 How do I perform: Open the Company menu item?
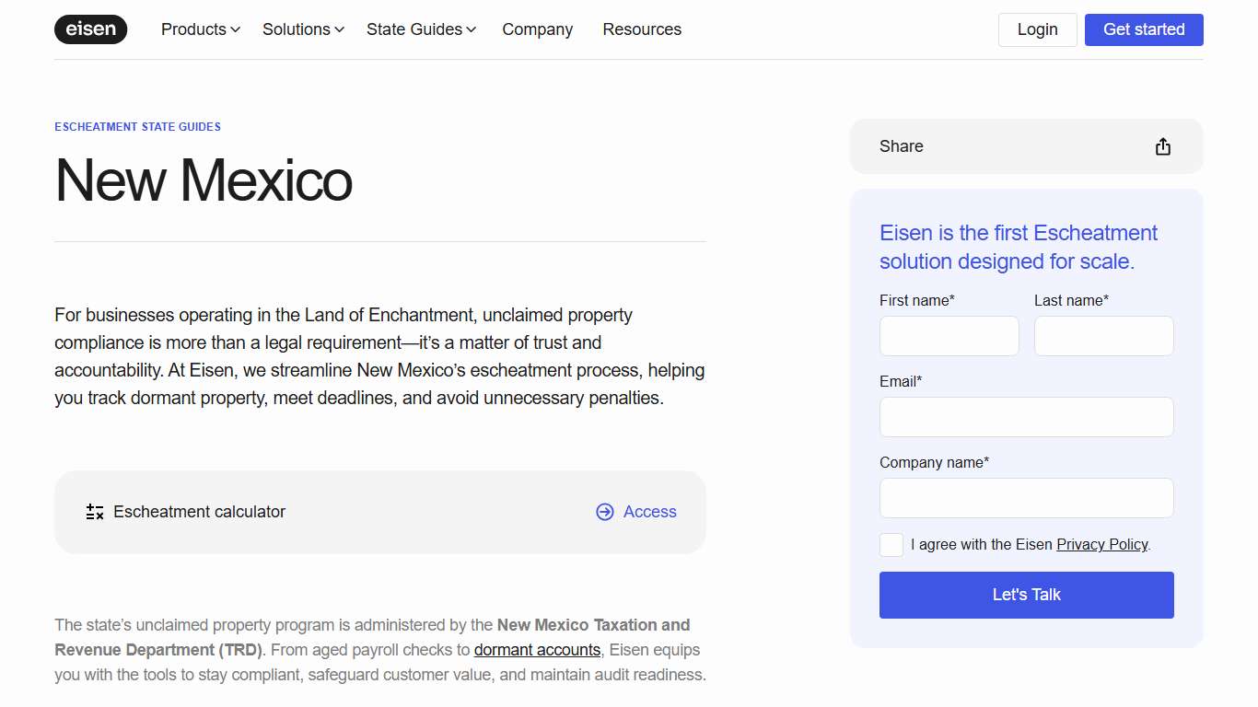click(x=537, y=29)
